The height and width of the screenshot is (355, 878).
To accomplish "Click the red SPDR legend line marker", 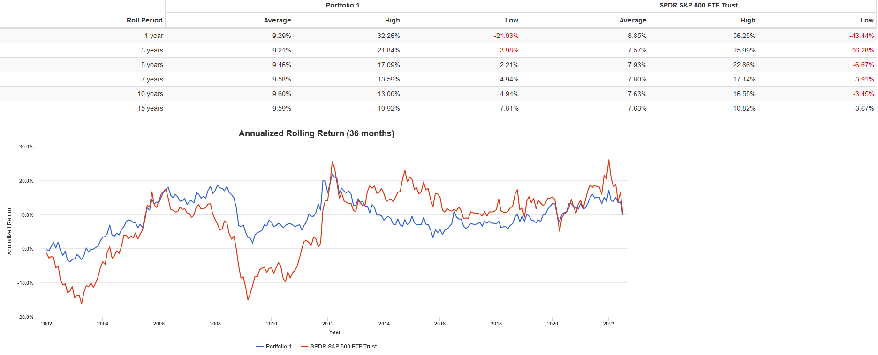I will point(304,347).
